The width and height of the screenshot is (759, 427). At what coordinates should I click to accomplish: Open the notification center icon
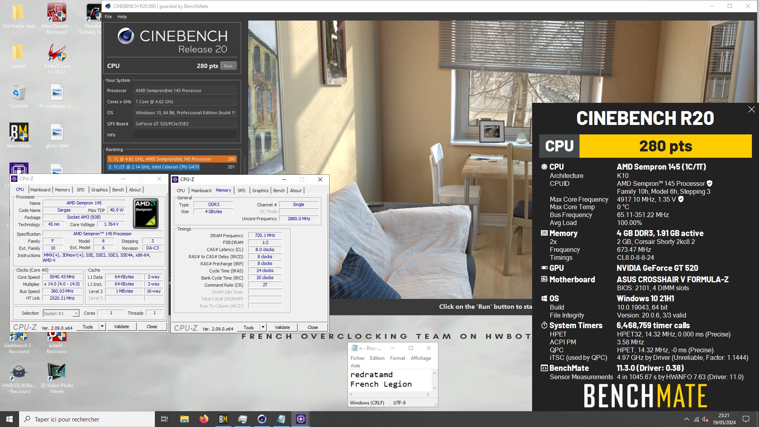click(x=746, y=419)
